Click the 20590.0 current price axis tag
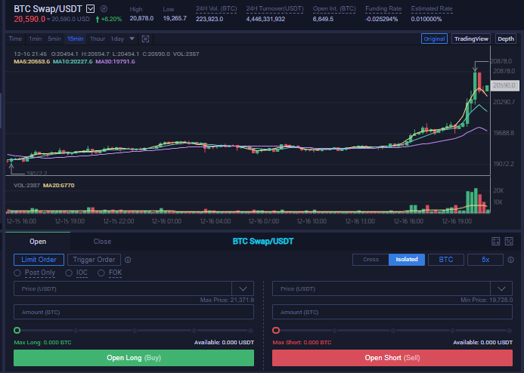The height and width of the screenshot is (373, 524). [504, 85]
